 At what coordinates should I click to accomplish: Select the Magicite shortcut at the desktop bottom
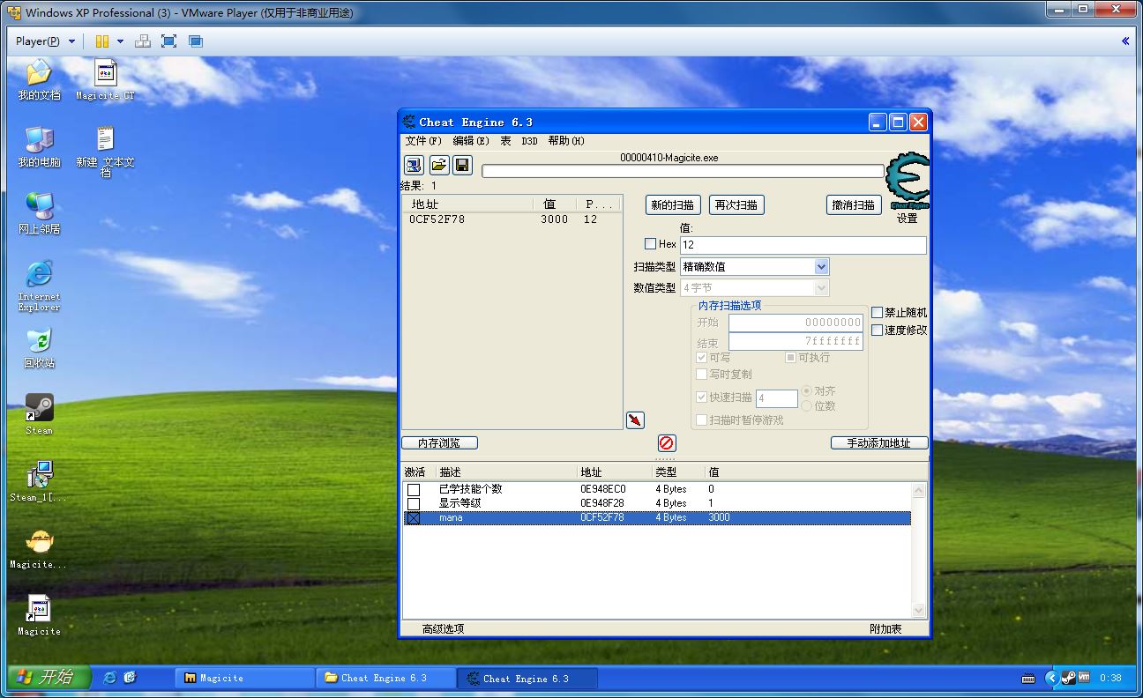[39, 615]
